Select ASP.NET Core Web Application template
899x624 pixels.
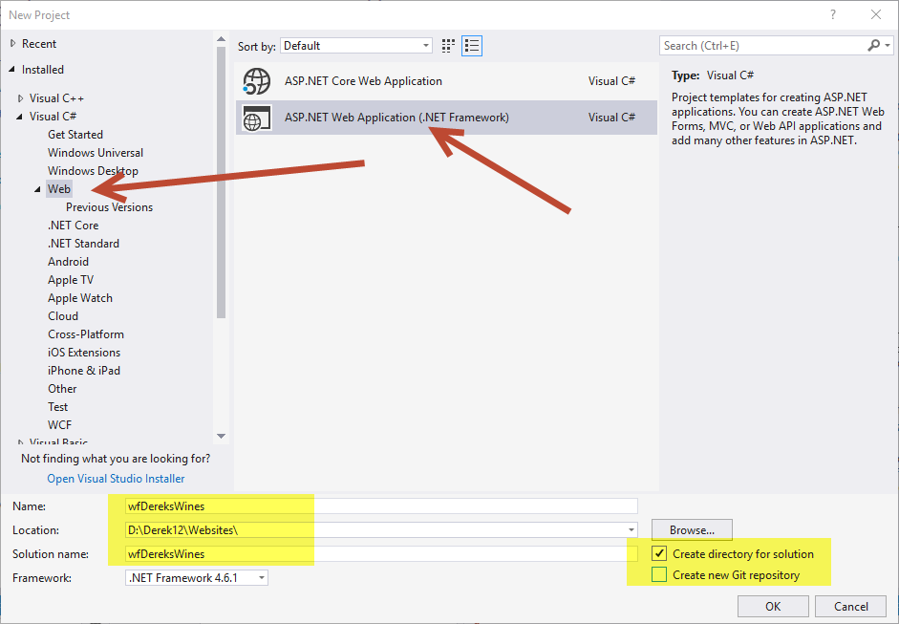coord(446,81)
